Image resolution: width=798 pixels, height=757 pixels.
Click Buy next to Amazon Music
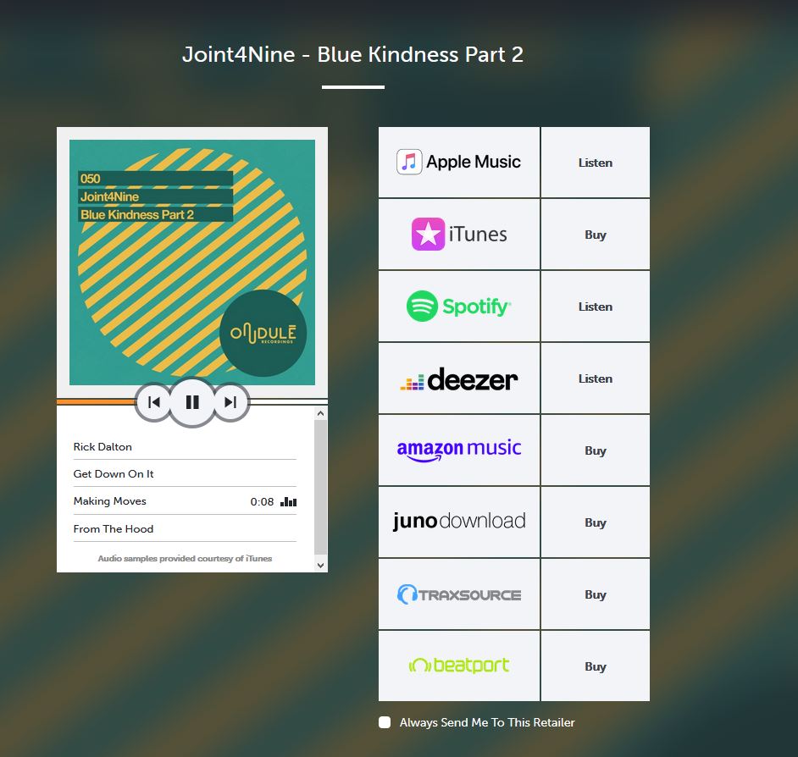tap(595, 450)
